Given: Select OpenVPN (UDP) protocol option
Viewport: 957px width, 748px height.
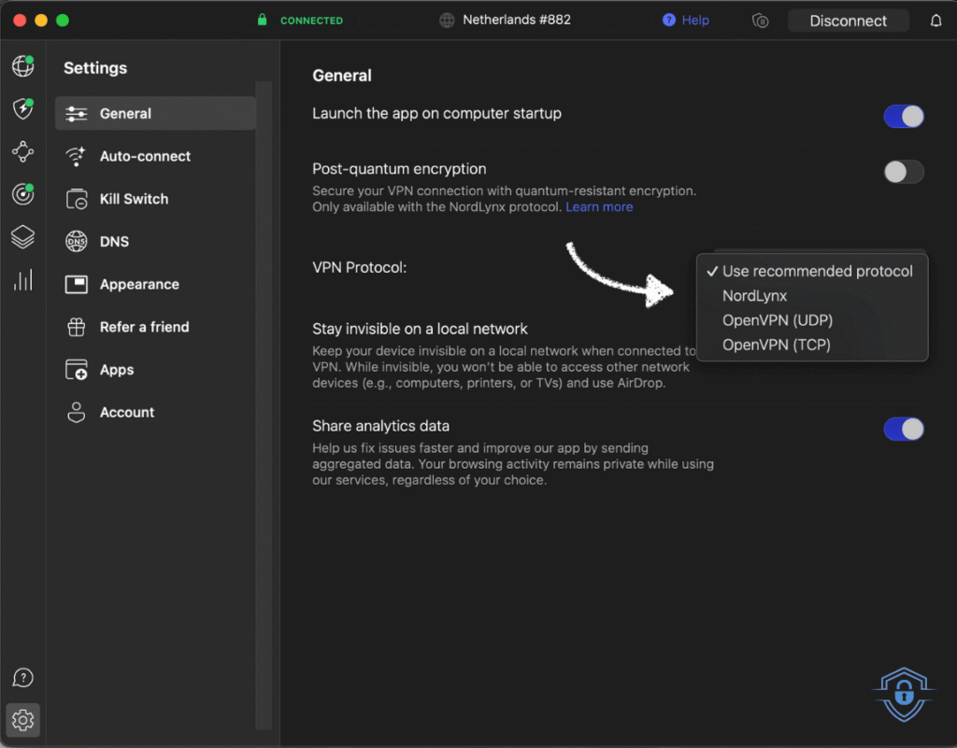Looking at the screenshot, I should pyautogui.click(x=812, y=320).
